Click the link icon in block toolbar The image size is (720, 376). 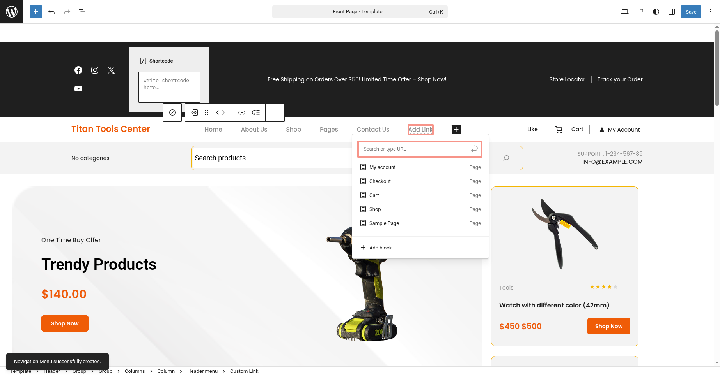242,112
